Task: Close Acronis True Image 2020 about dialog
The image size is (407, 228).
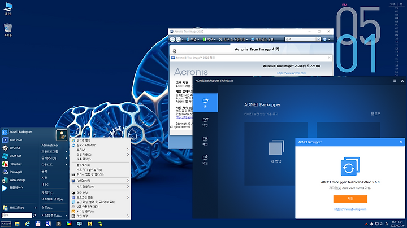Action: tap(329, 58)
